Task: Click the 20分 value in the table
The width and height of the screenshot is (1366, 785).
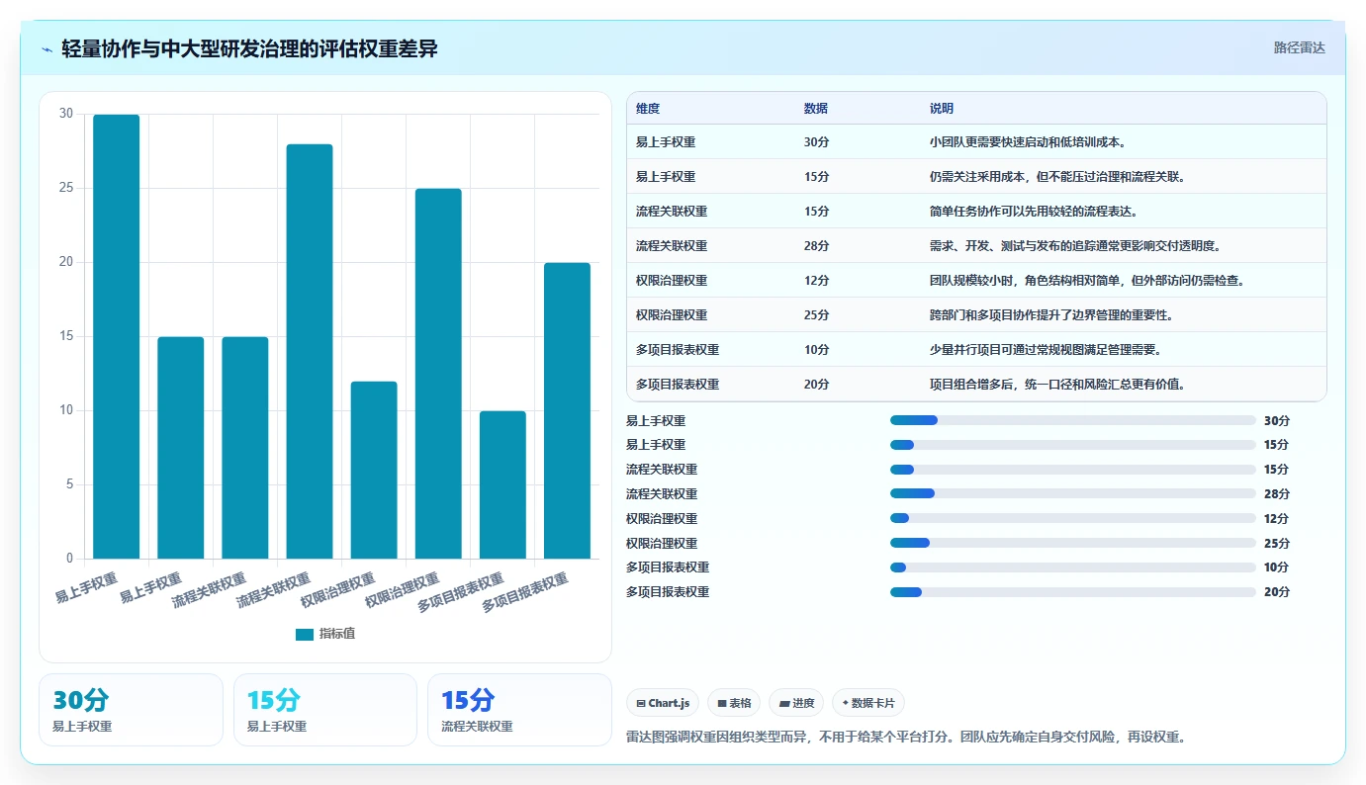Action: pyautogui.click(x=817, y=385)
